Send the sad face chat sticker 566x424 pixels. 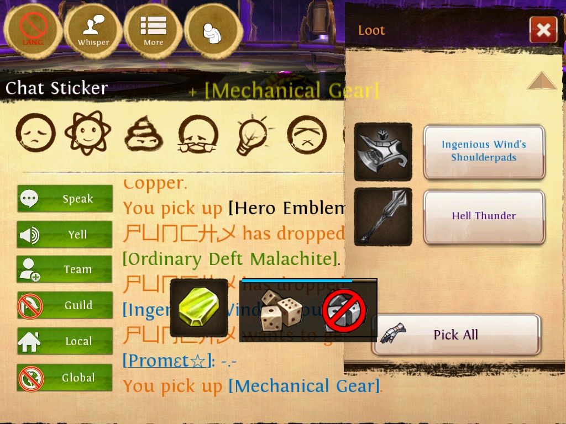click(x=35, y=132)
